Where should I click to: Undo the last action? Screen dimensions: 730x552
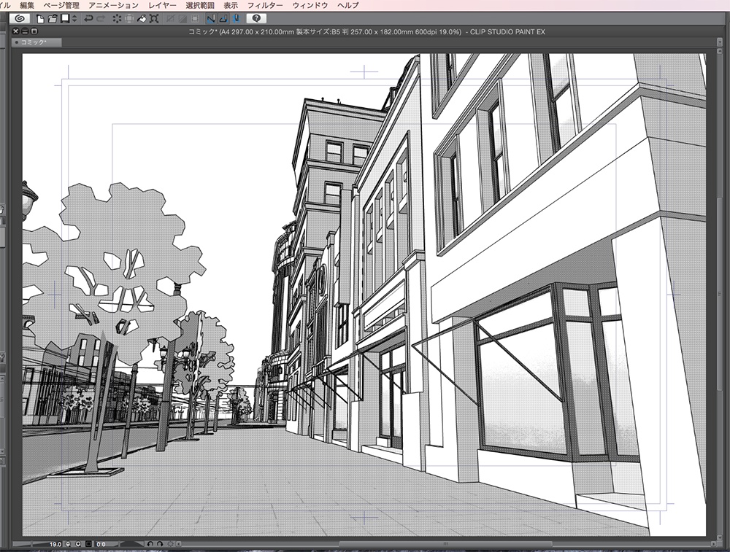[x=88, y=19]
